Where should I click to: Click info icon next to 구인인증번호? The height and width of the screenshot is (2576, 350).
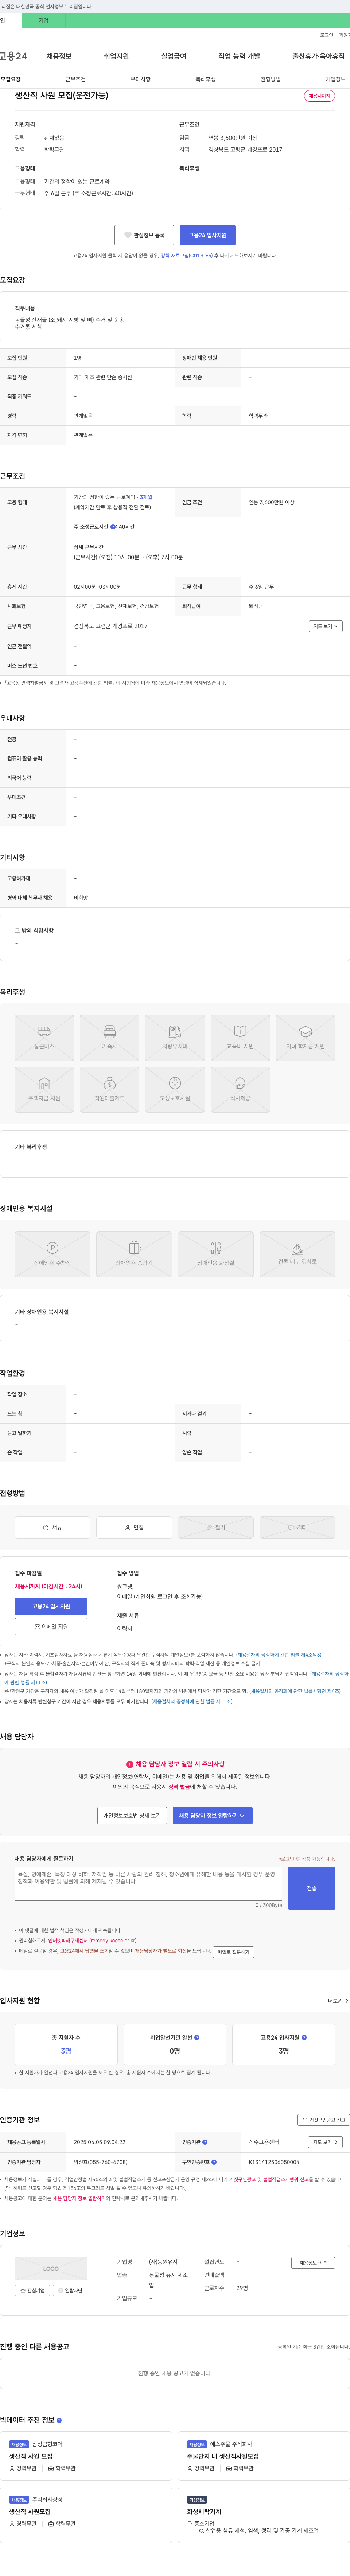point(214,2162)
